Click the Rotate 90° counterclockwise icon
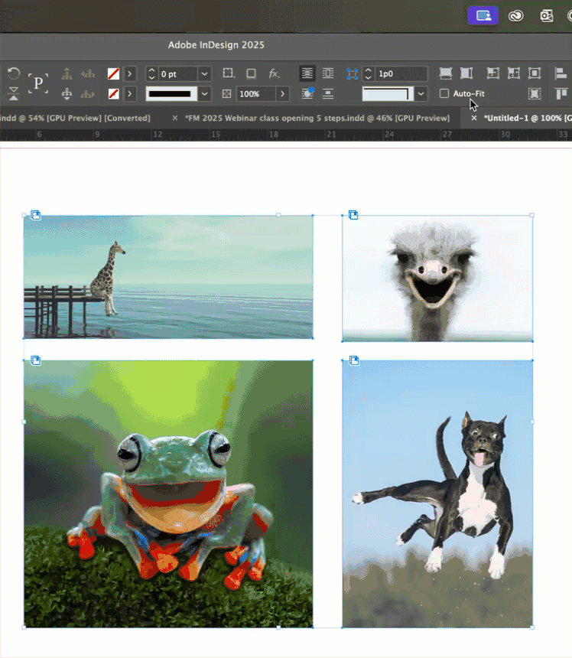The height and width of the screenshot is (658, 572). point(14,74)
